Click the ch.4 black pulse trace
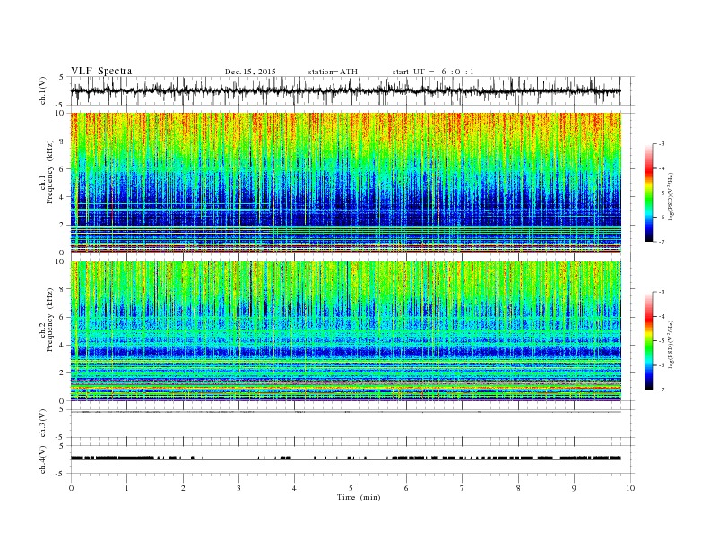The height and width of the screenshot is (548, 710). point(345,458)
